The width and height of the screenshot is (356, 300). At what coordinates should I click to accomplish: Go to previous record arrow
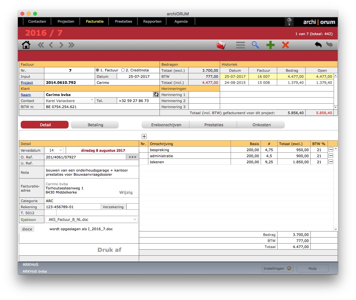tap(51, 45)
